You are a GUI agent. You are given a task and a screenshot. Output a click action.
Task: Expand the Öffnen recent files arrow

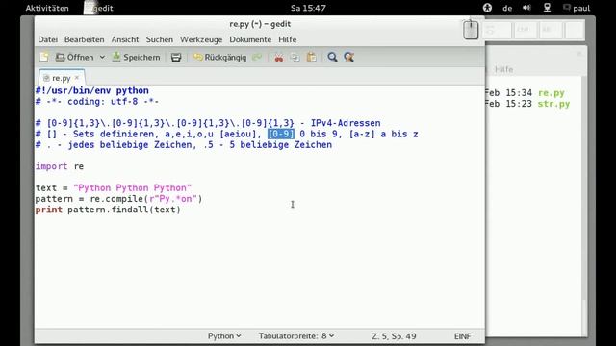coord(102,58)
